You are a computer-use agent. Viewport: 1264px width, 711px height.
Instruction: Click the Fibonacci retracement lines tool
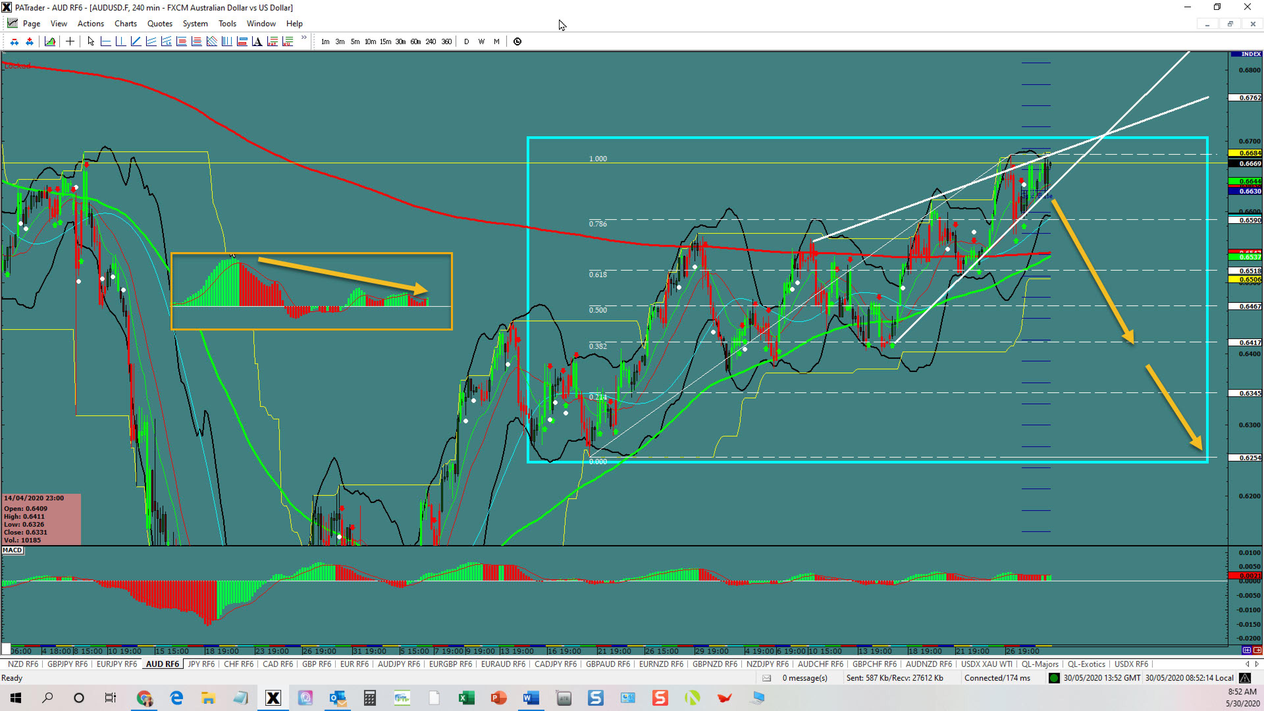coord(182,42)
